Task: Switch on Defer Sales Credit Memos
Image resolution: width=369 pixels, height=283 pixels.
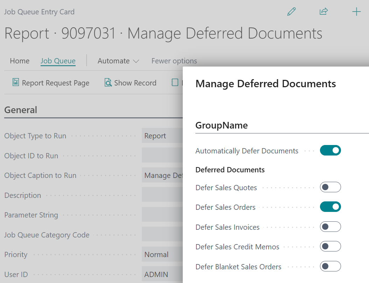Action: (x=330, y=246)
